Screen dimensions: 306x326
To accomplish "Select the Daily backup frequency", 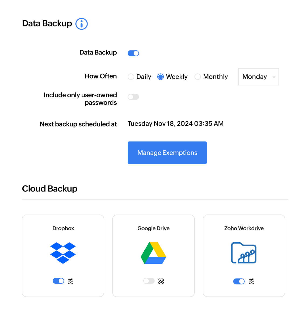I will click(131, 77).
